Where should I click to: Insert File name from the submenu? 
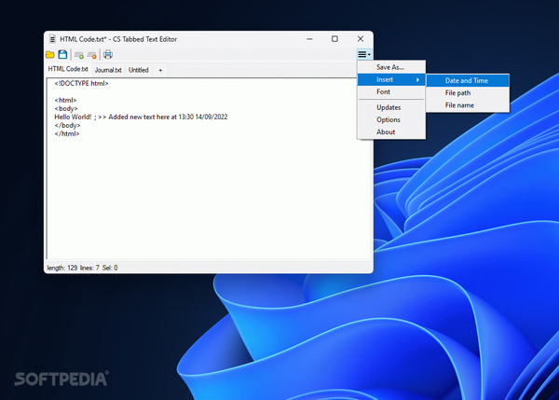[468, 105]
